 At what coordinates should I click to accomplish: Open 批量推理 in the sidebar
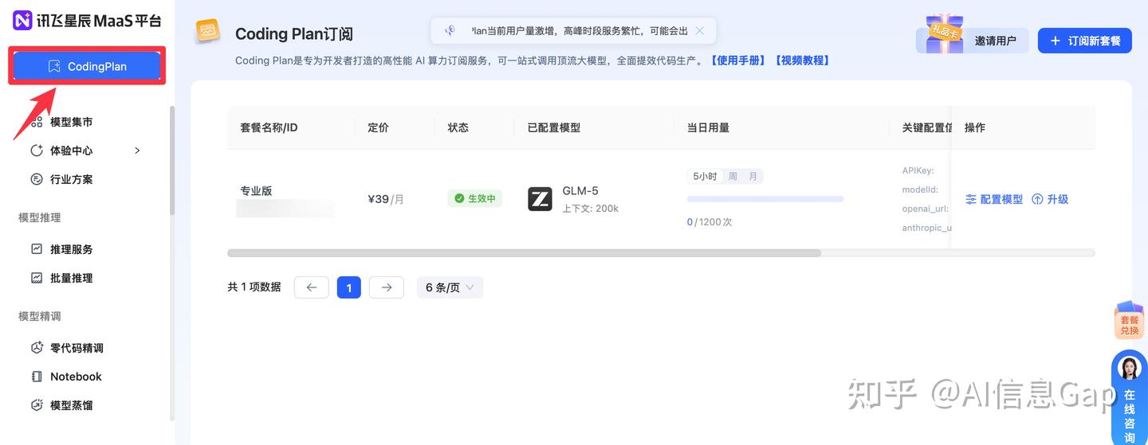click(71, 278)
